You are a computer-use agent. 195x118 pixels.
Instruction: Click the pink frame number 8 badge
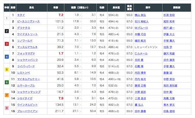(x=7, y=108)
